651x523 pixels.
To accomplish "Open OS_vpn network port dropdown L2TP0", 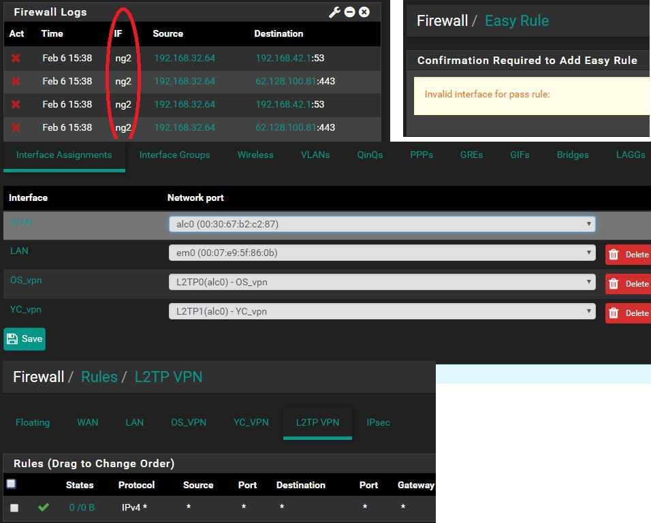I will click(382, 282).
